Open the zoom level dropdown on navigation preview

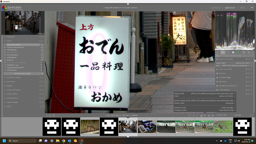click(41, 34)
